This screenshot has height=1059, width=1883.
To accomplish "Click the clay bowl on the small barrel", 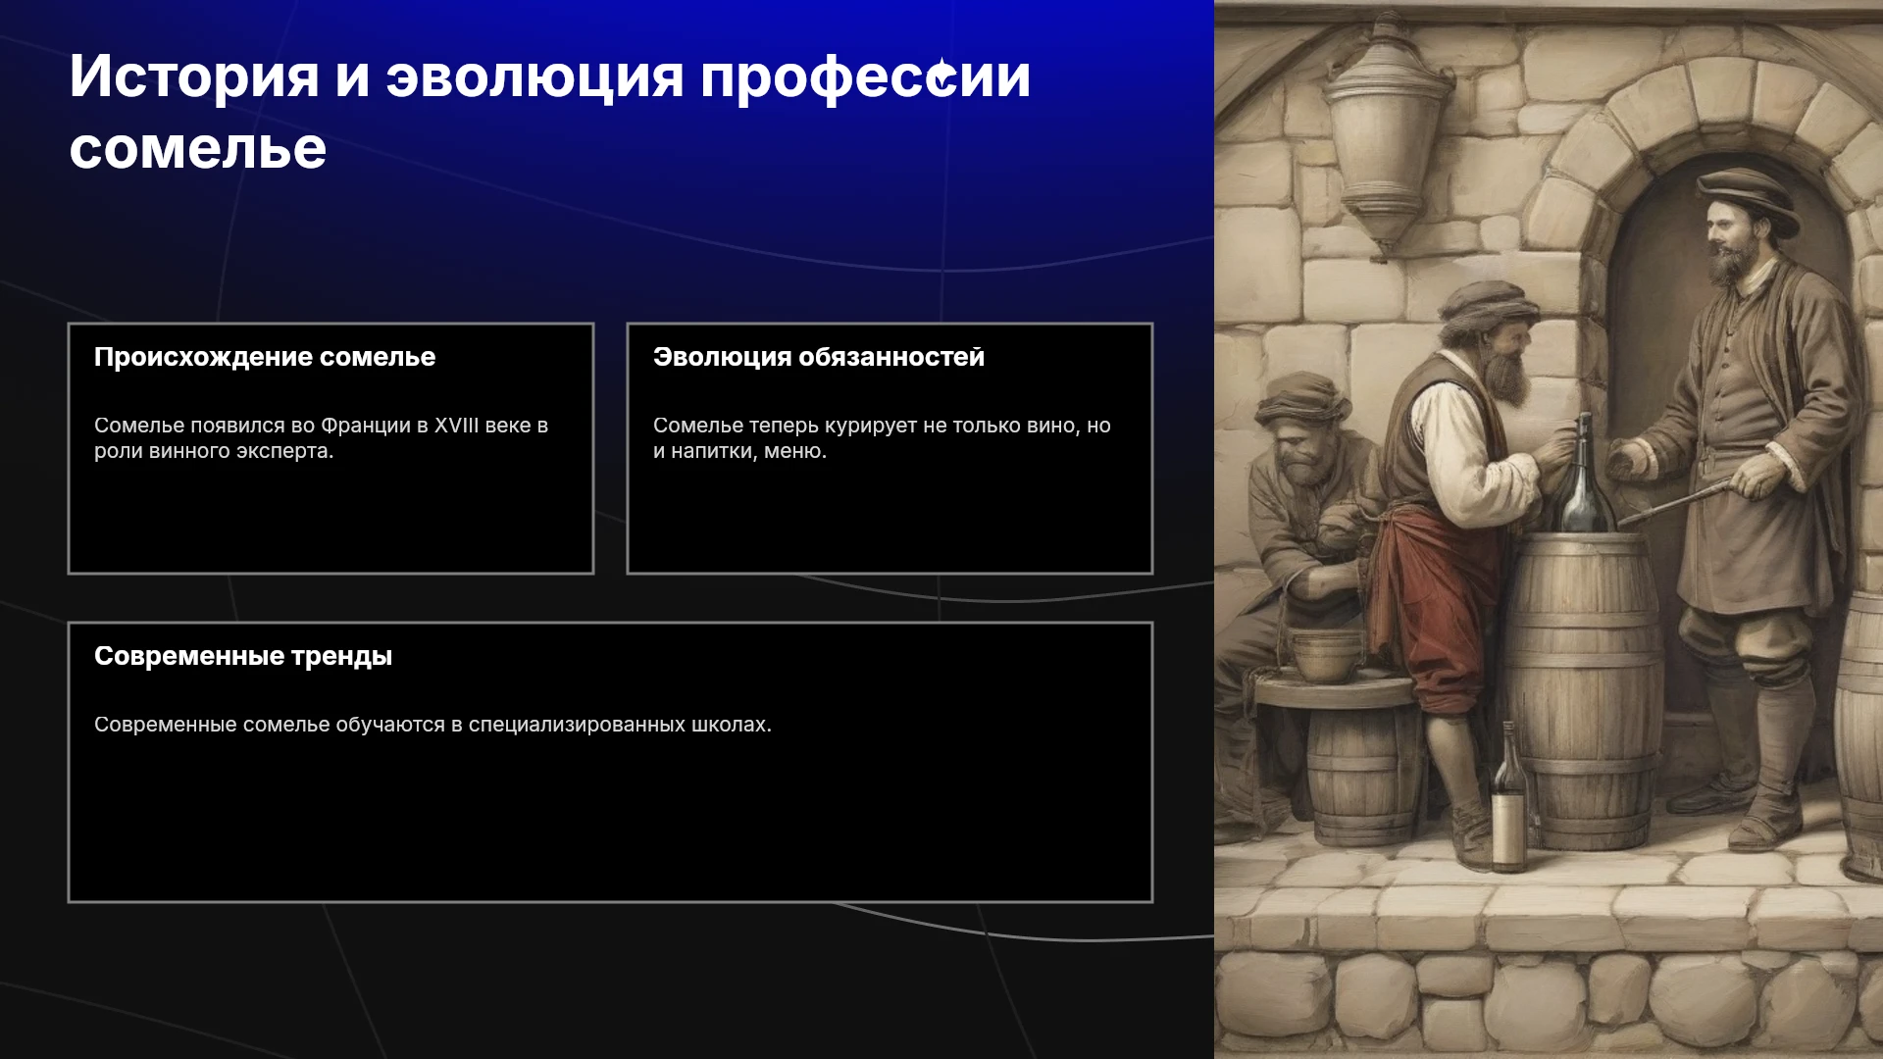I will [1326, 656].
